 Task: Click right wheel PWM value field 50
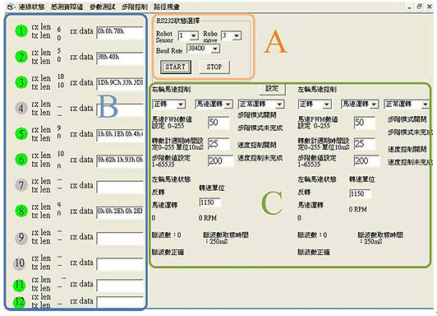(219, 123)
